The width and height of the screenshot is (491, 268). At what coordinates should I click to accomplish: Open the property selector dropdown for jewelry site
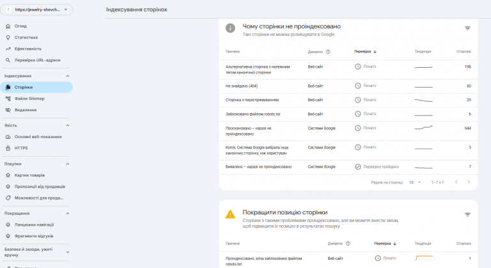click(36, 10)
